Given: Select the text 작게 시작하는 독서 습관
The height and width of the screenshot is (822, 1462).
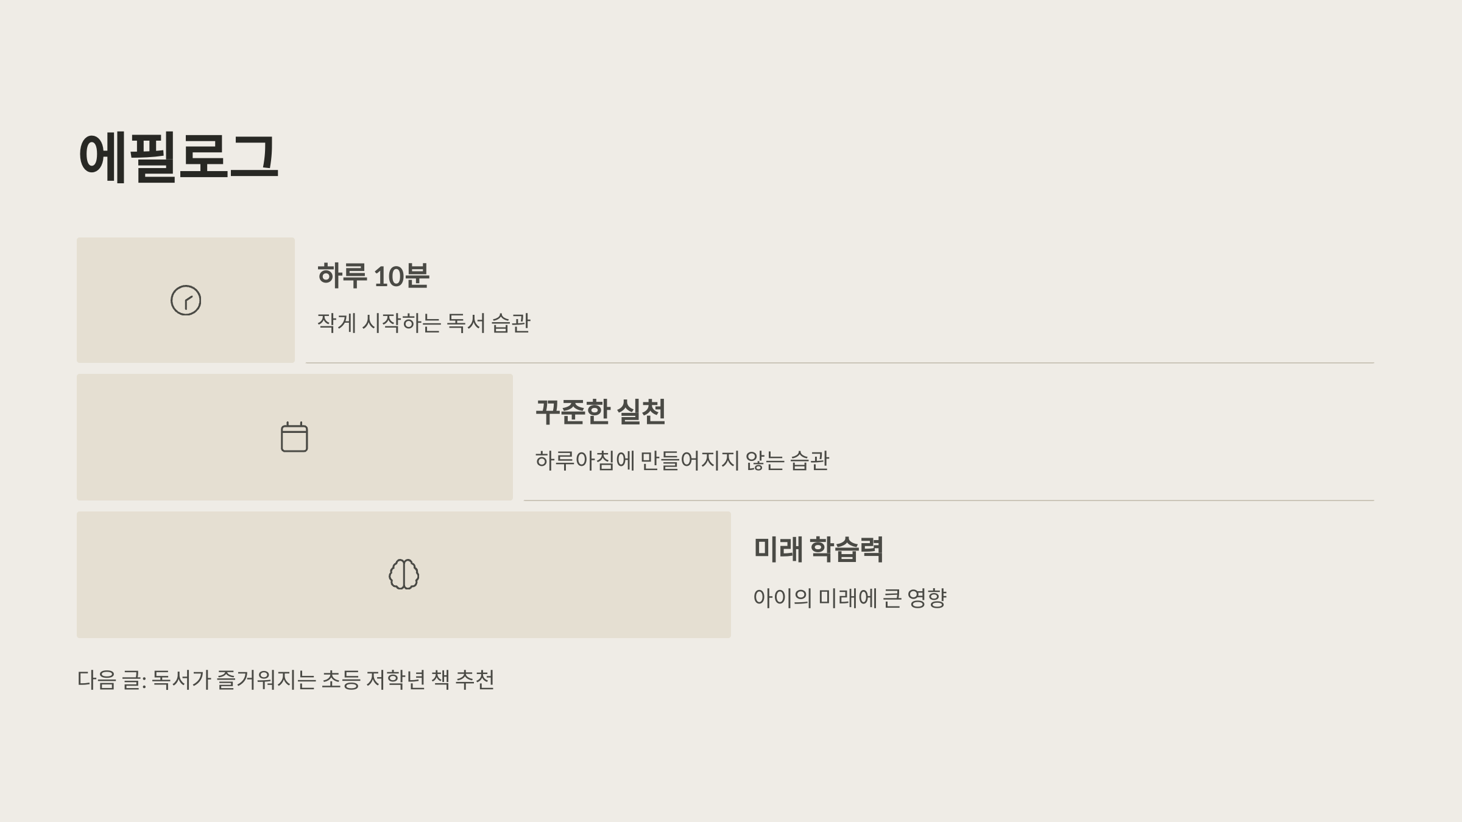Looking at the screenshot, I should 423,323.
